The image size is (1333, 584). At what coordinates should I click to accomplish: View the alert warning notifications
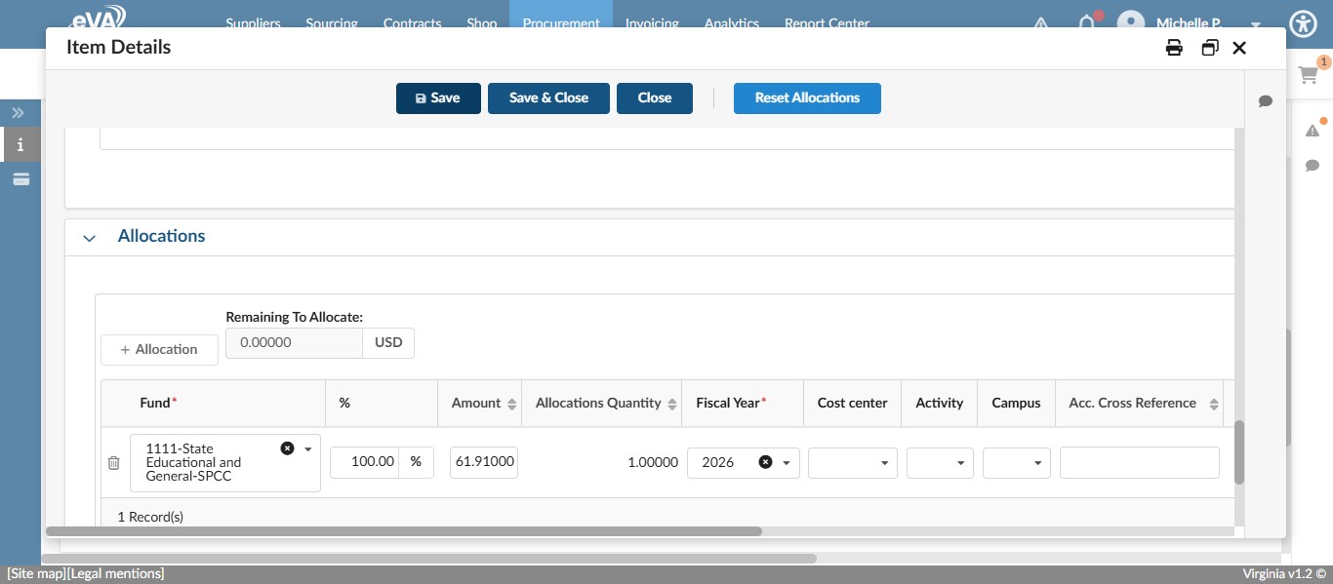point(1313,131)
